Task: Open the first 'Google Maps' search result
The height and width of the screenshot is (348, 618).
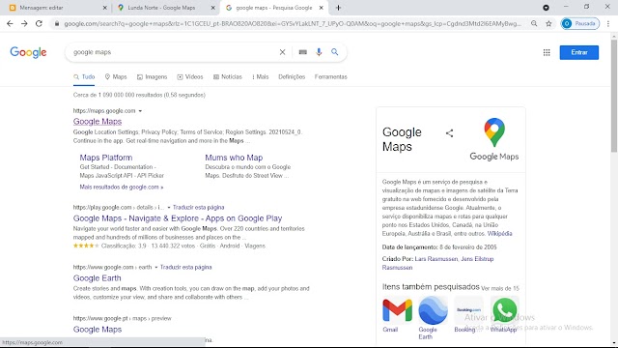Action: click(x=98, y=122)
